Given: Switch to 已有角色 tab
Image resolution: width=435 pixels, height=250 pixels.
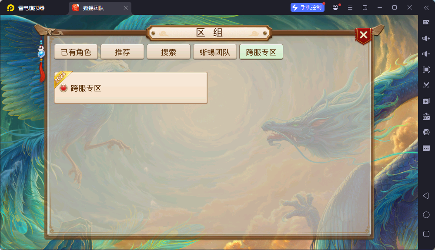Looking at the screenshot, I should pos(76,52).
